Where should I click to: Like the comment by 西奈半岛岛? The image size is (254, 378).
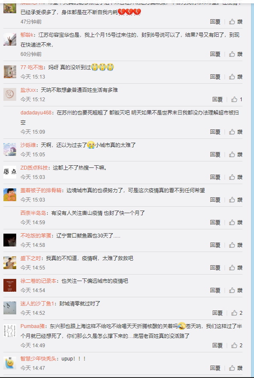pos(236,222)
